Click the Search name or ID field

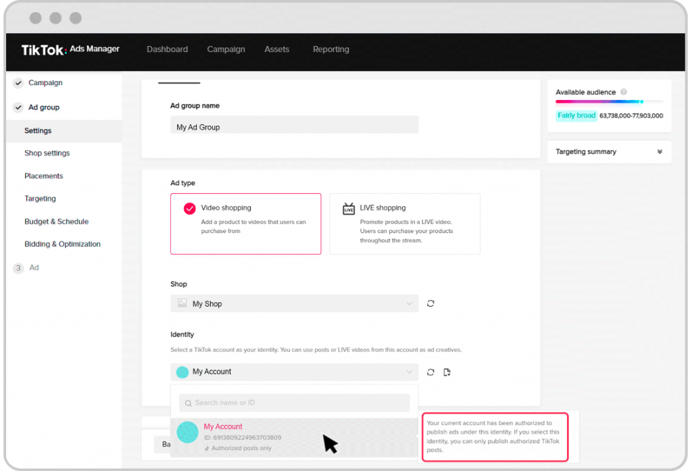tap(295, 403)
